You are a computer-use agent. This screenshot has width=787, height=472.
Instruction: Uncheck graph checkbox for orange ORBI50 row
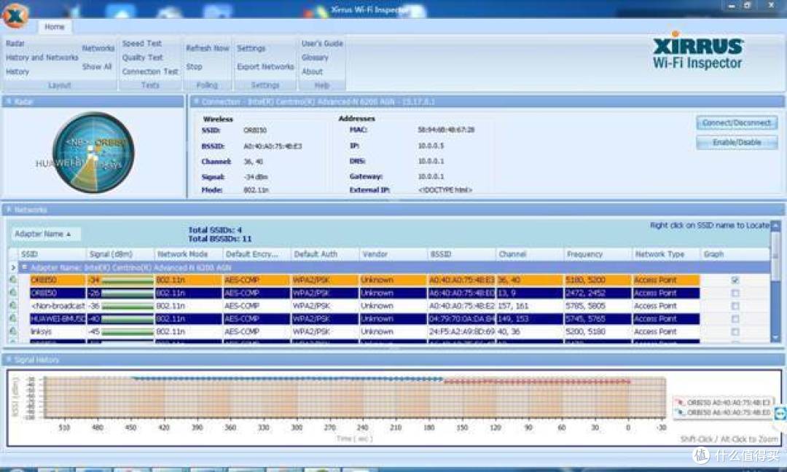coord(735,280)
